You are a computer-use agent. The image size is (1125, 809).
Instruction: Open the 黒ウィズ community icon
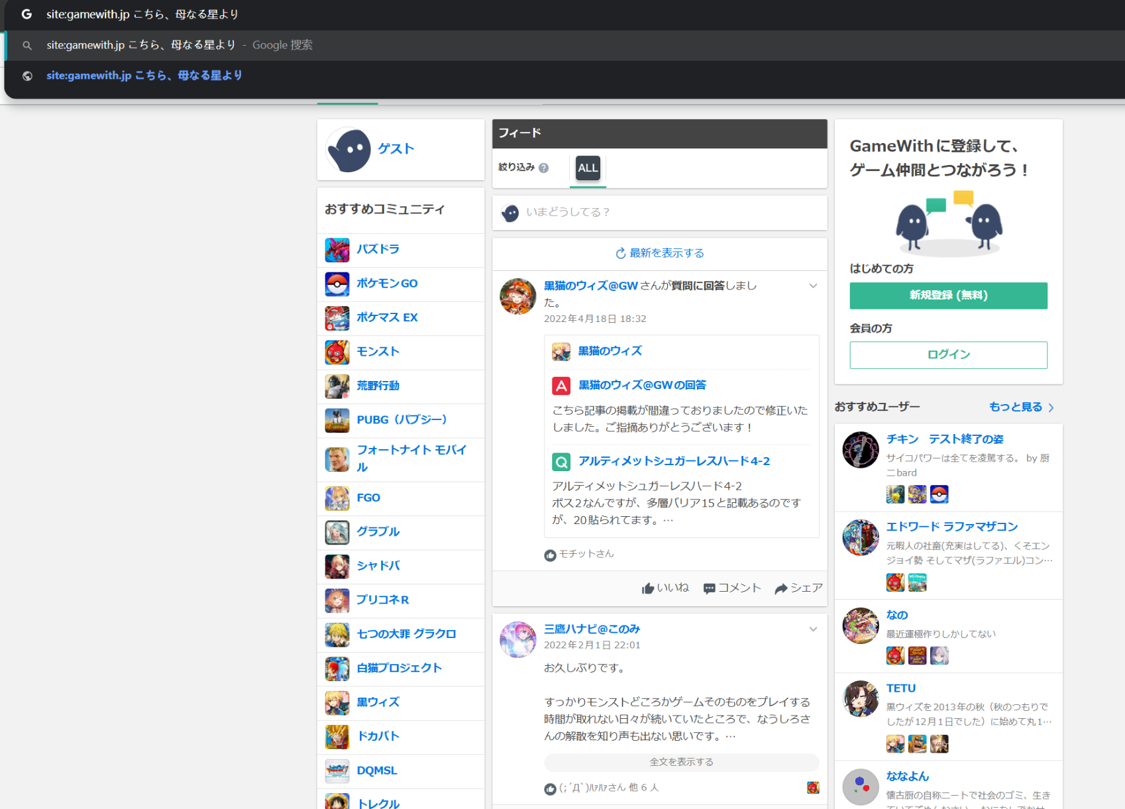click(x=337, y=703)
